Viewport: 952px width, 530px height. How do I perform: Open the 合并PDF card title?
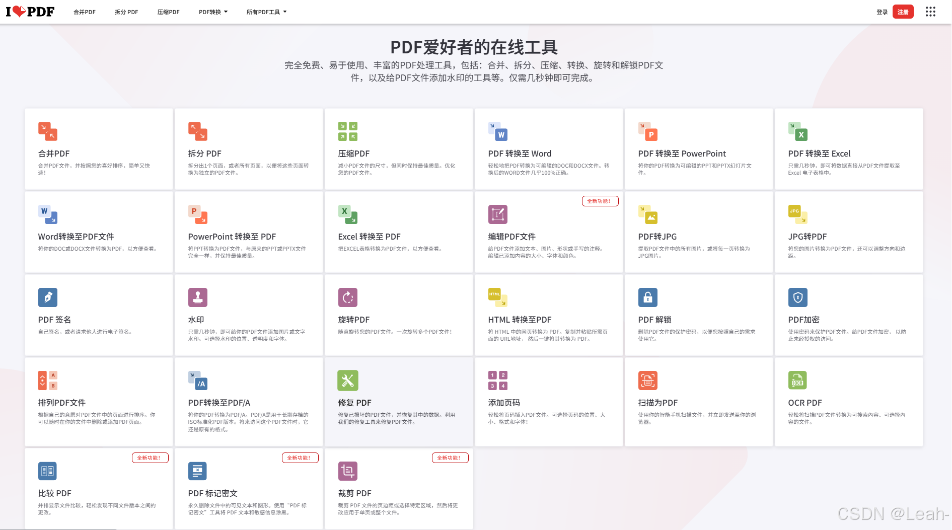click(54, 154)
